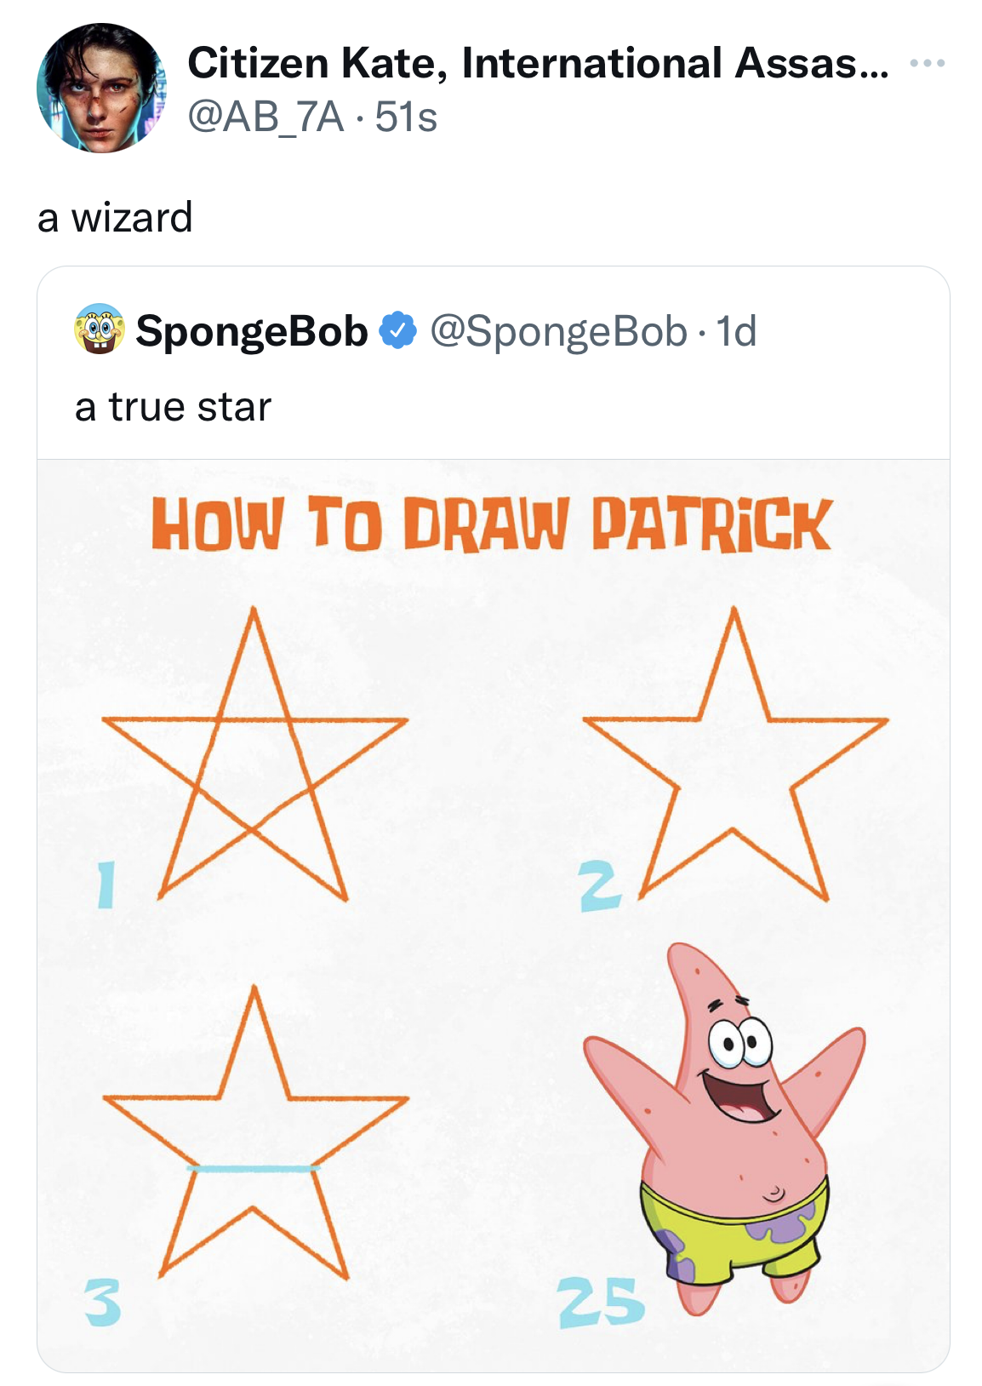Click the light-blue line across star 3

[254, 1168]
